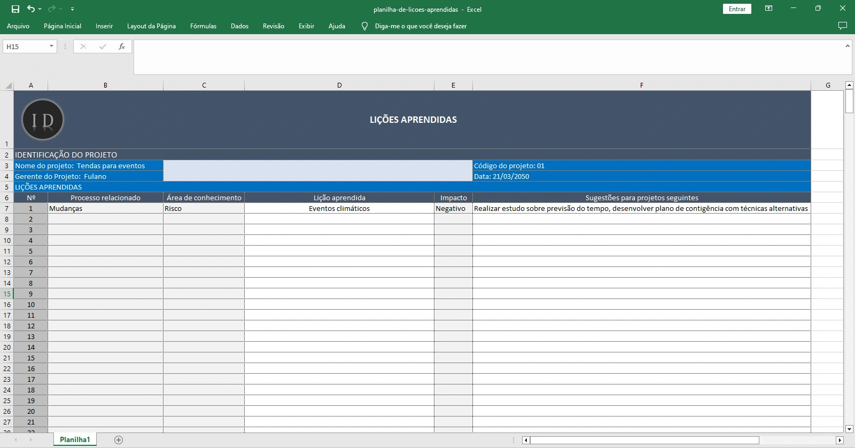Viewport: 855px width, 448px height.
Task: Select the Eventos climáticos cell
Action: (339, 208)
